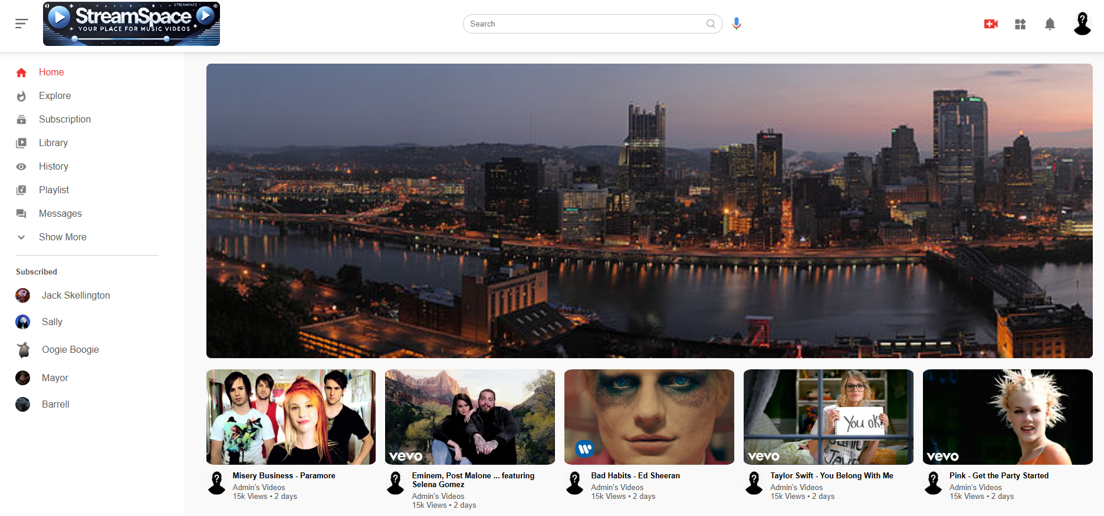Click Admin's Videos under Misery Business
The image size is (1104, 516).
[x=259, y=487]
